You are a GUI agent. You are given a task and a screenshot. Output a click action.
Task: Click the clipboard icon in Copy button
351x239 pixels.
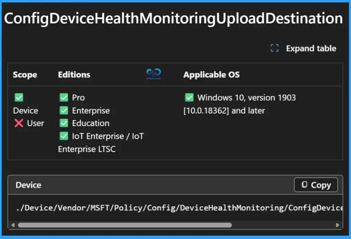pyautogui.click(x=304, y=185)
